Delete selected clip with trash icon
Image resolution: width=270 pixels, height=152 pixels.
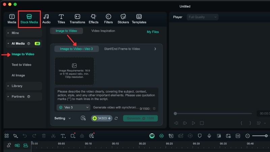click(44, 136)
